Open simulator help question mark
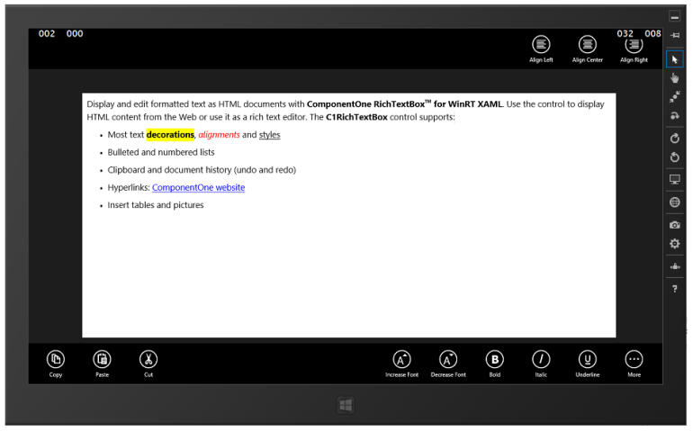The width and height of the screenshot is (693, 431). [674, 289]
